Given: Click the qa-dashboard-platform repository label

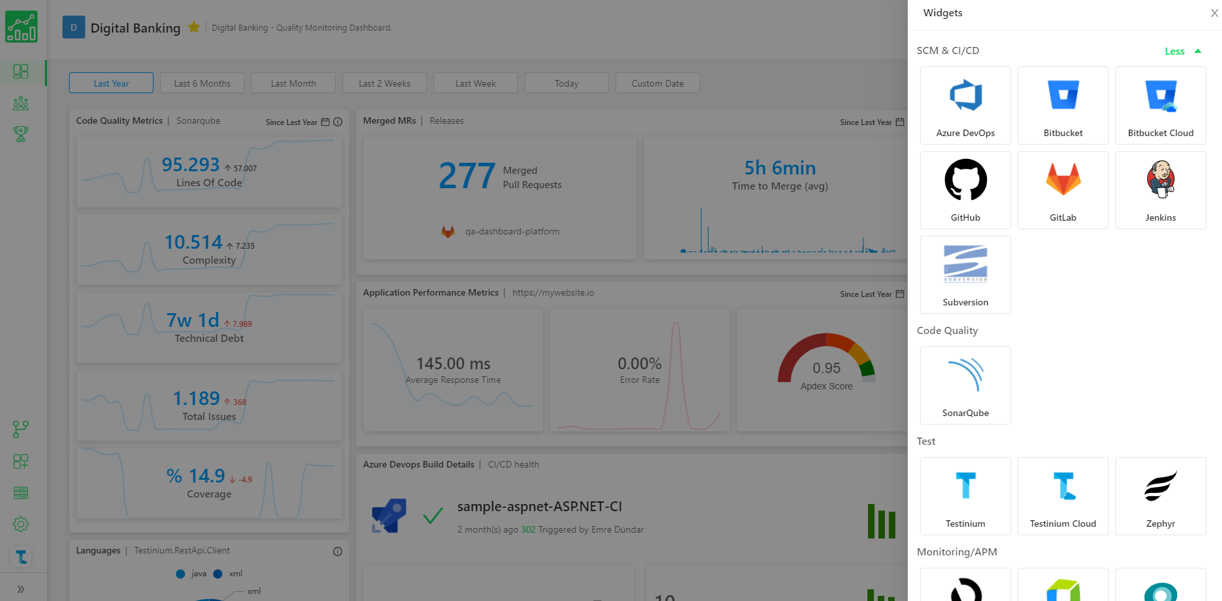Looking at the screenshot, I should (x=512, y=231).
